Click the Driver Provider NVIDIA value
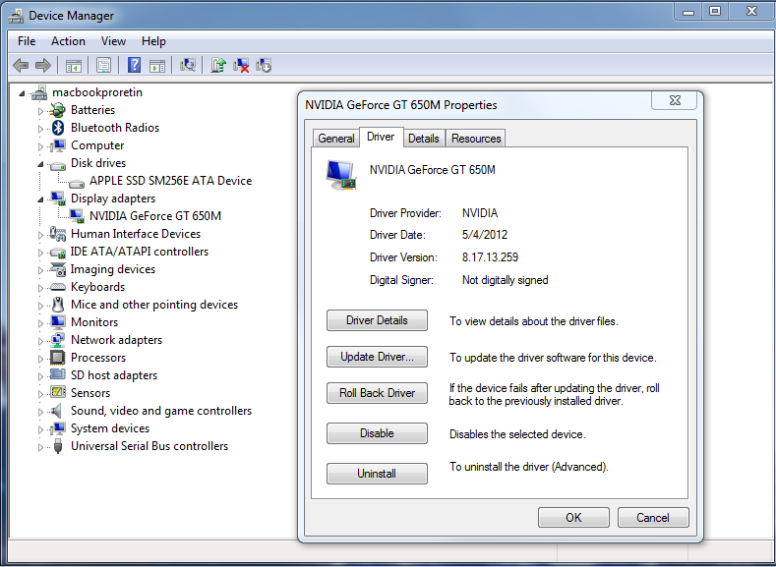Viewport: 776px width, 567px height. (480, 213)
